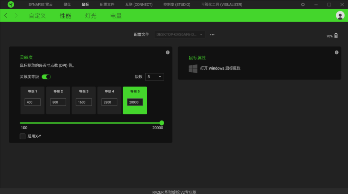Click the 20000 DPI input field
The image size is (348, 194).
(135, 102)
